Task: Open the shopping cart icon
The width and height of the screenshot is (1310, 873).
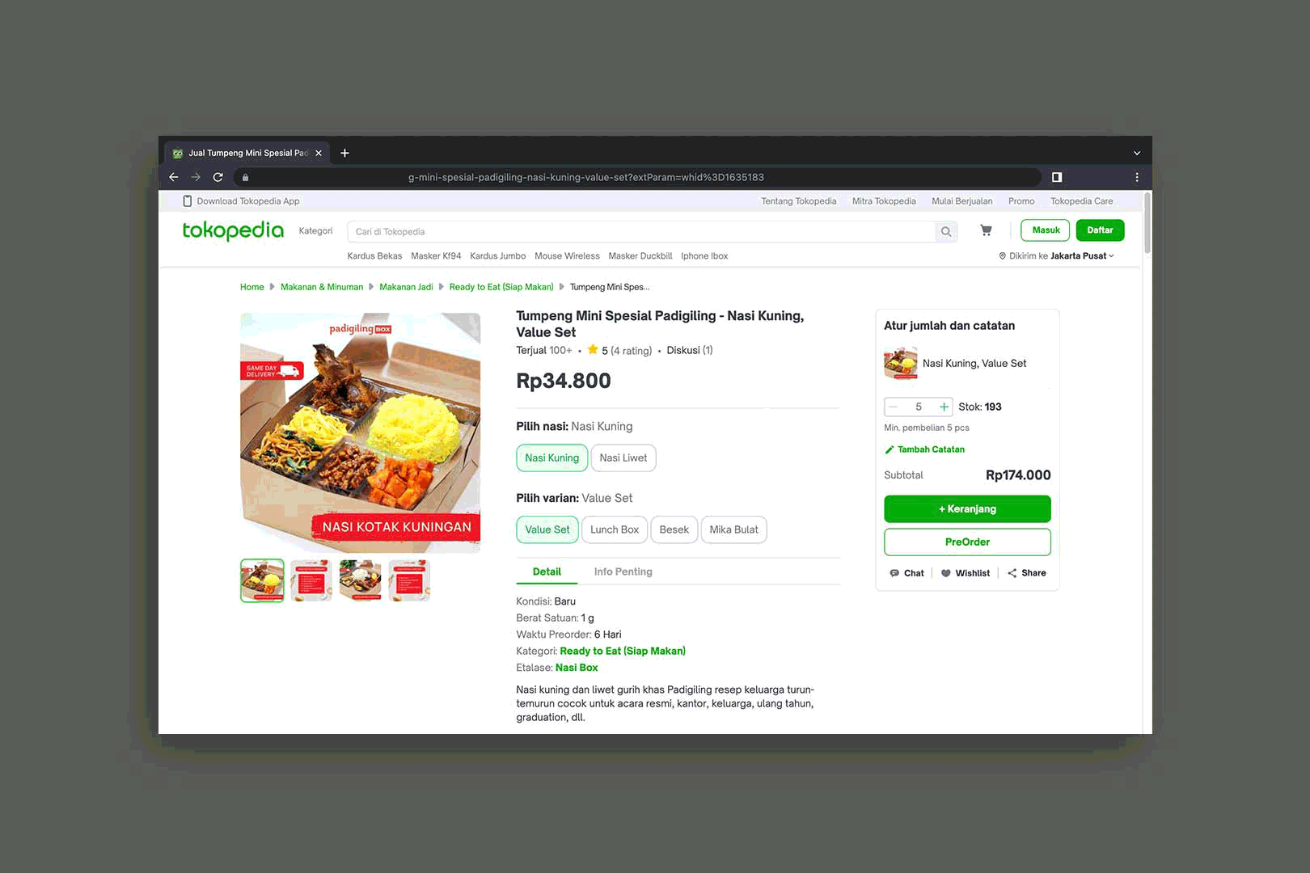Action: click(986, 230)
